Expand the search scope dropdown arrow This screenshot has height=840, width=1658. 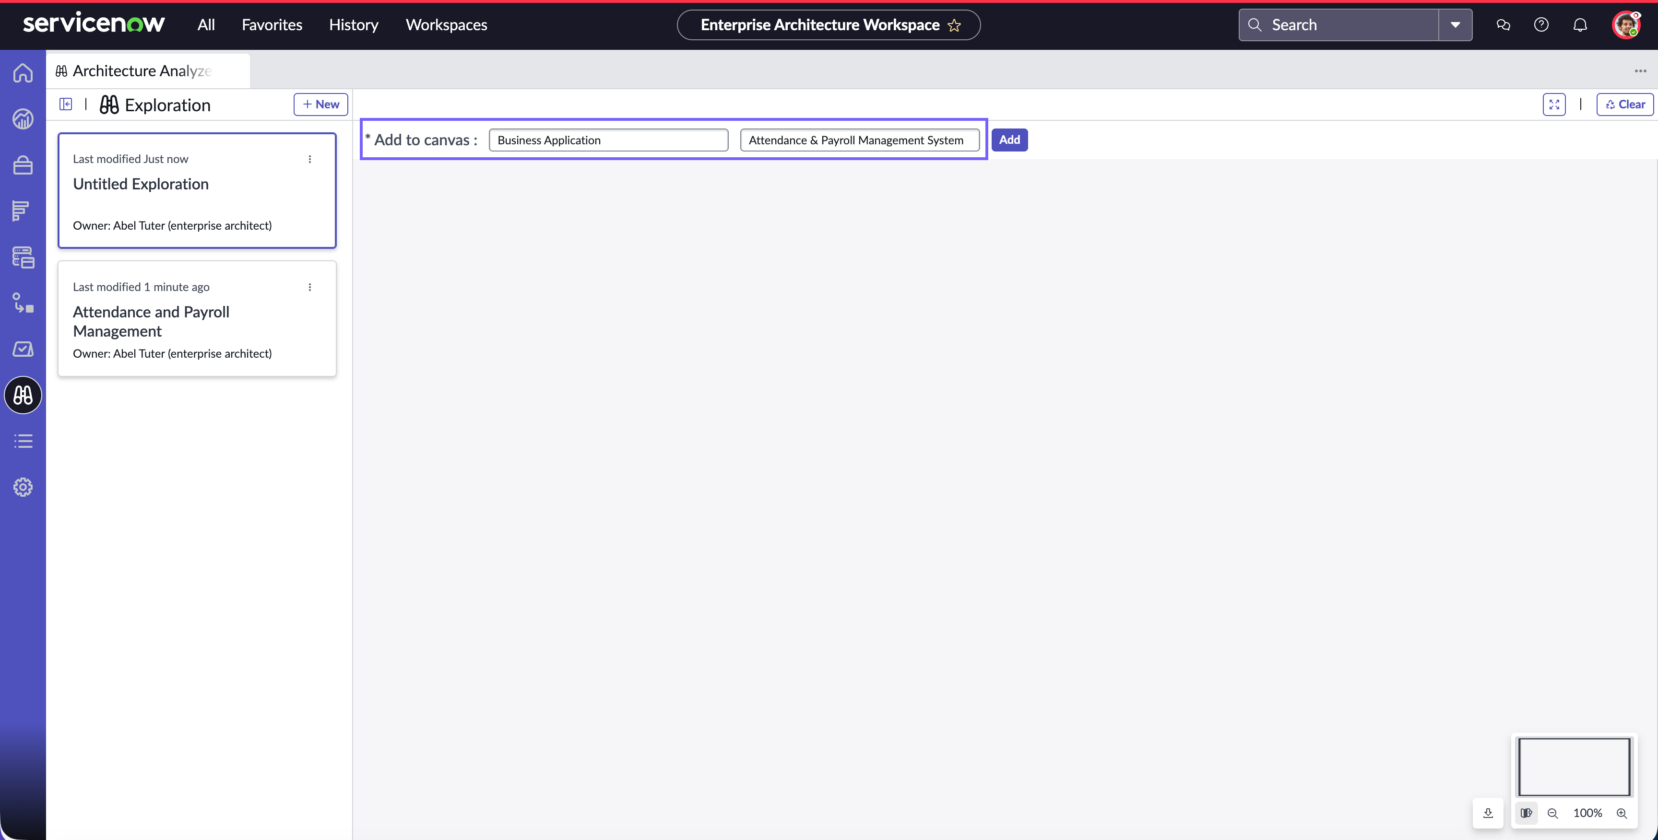click(1455, 25)
